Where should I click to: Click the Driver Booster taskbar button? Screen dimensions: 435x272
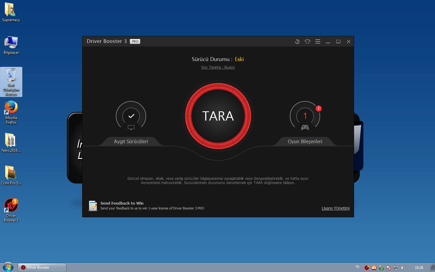[x=42, y=267]
